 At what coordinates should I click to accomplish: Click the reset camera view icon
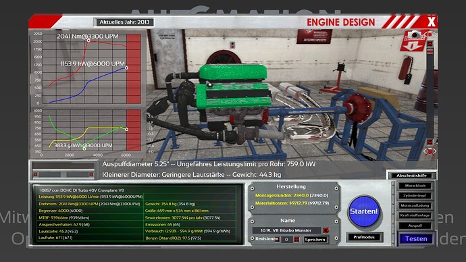(430, 151)
